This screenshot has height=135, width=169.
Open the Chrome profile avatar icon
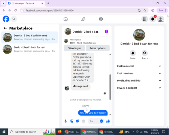(153, 10)
